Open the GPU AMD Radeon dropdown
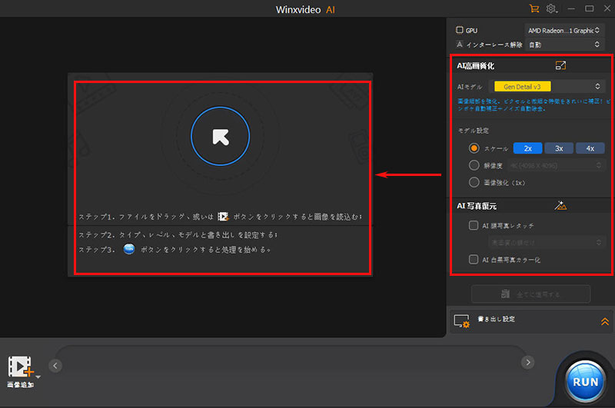Viewport: 615px width, 408px height. [x=563, y=30]
